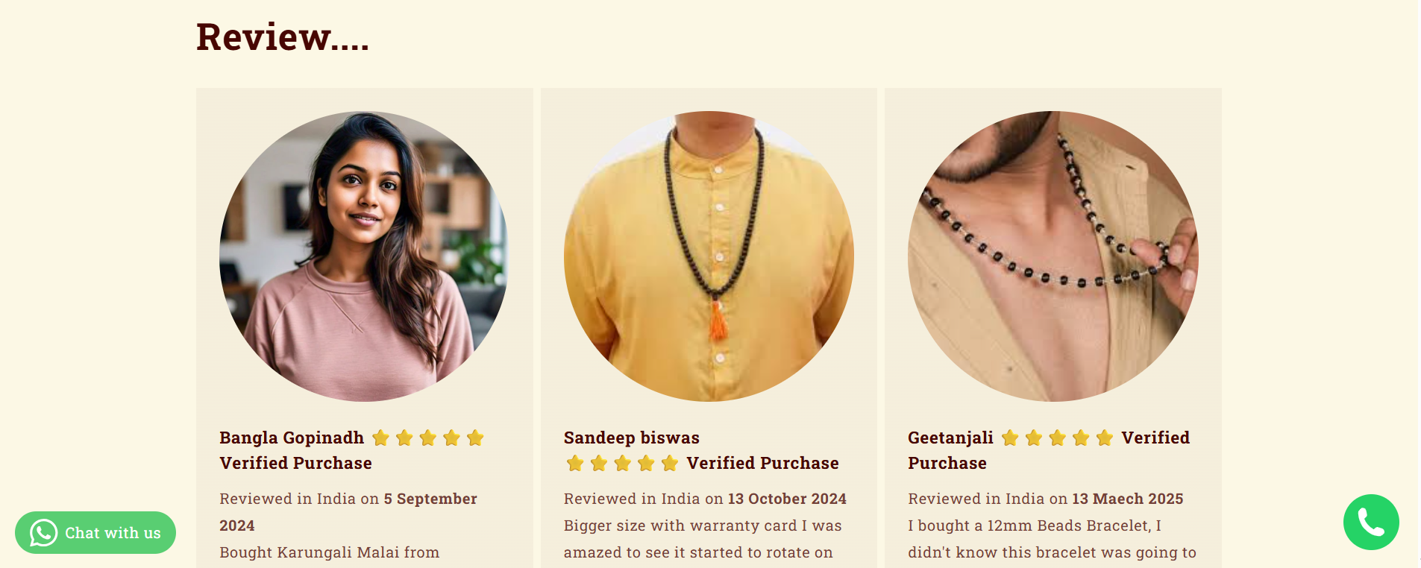The height and width of the screenshot is (568, 1421).
Task: Click the Bangla Gopinadh reviewer name
Action: pos(292,438)
